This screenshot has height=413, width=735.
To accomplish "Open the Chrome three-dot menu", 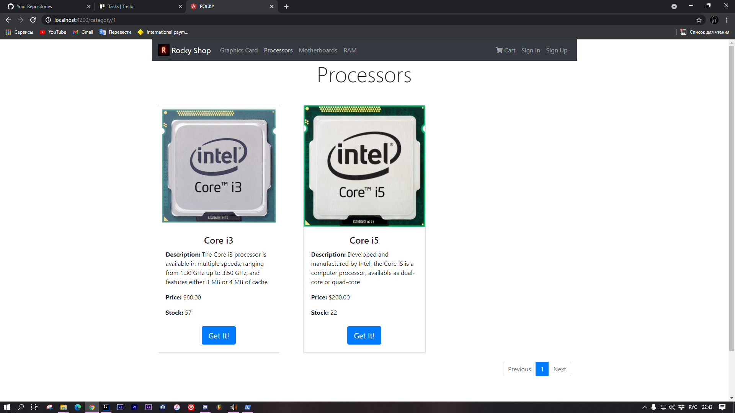I will point(727,20).
